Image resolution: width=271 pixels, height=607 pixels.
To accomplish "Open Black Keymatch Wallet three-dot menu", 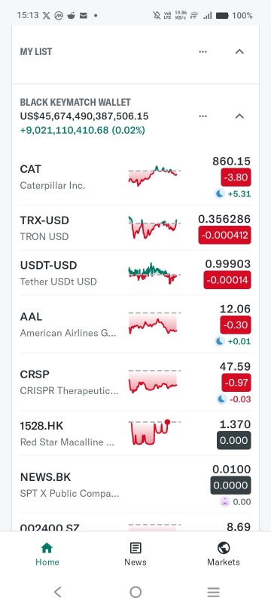I will pyautogui.click(x=202, y=116).
